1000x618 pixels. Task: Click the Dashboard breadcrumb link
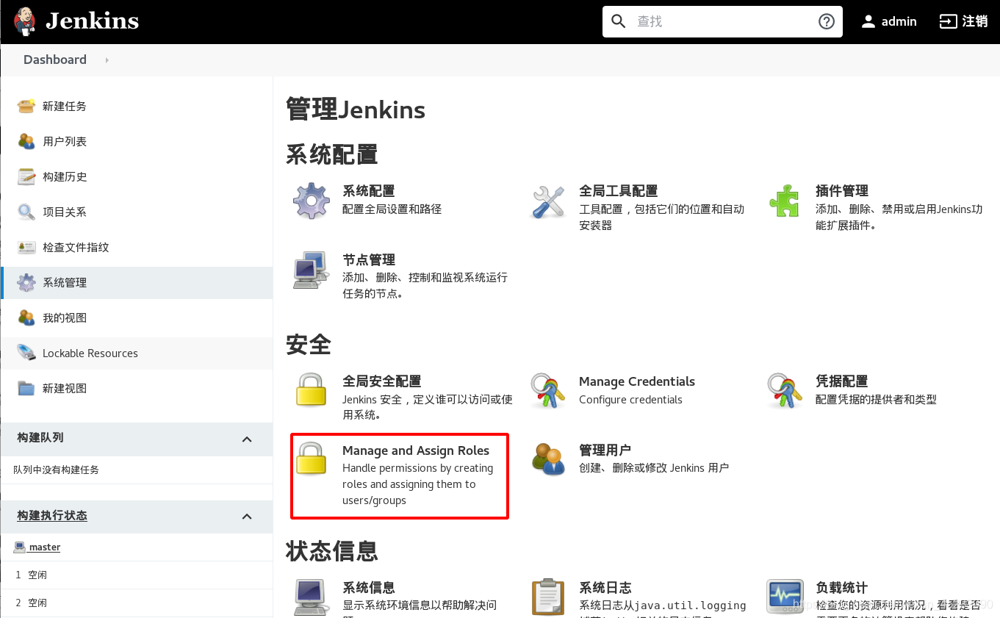[55, 60]
